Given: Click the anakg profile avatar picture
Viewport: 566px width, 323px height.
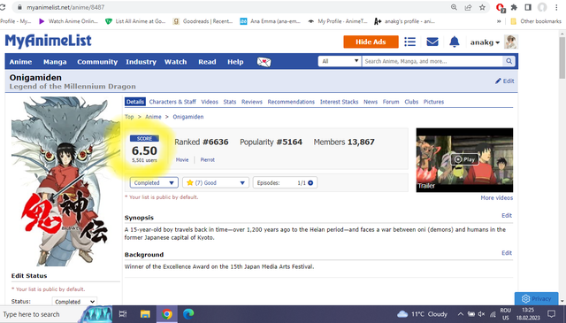Looking at the screenshot, I should tap(511, 42).
